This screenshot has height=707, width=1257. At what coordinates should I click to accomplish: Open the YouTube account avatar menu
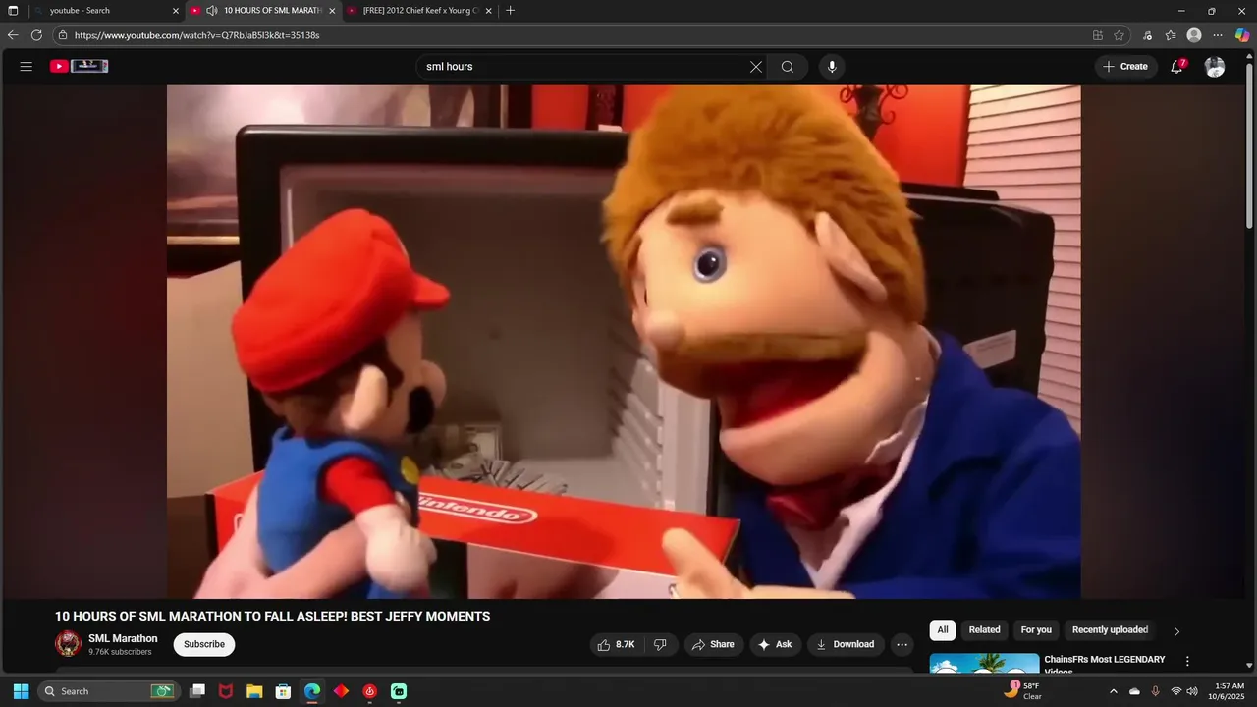pos(1215,67)
